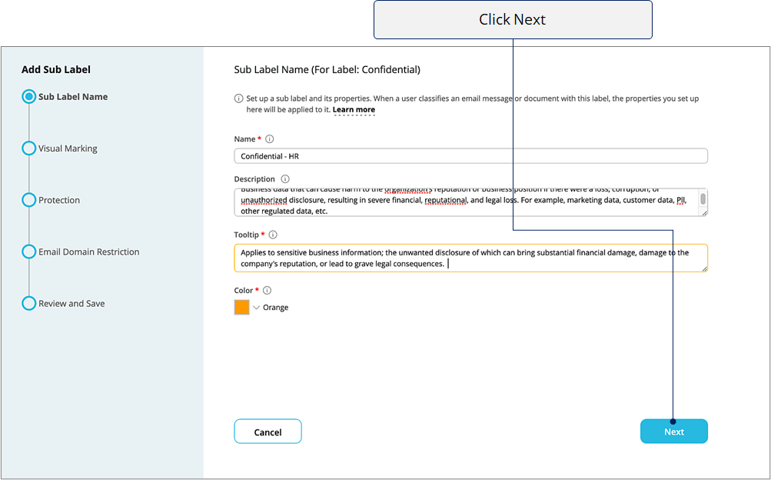Viewport: 771px width, 480px height.
Task: Click the info icon beside Name label
Action: coord(270,139)
